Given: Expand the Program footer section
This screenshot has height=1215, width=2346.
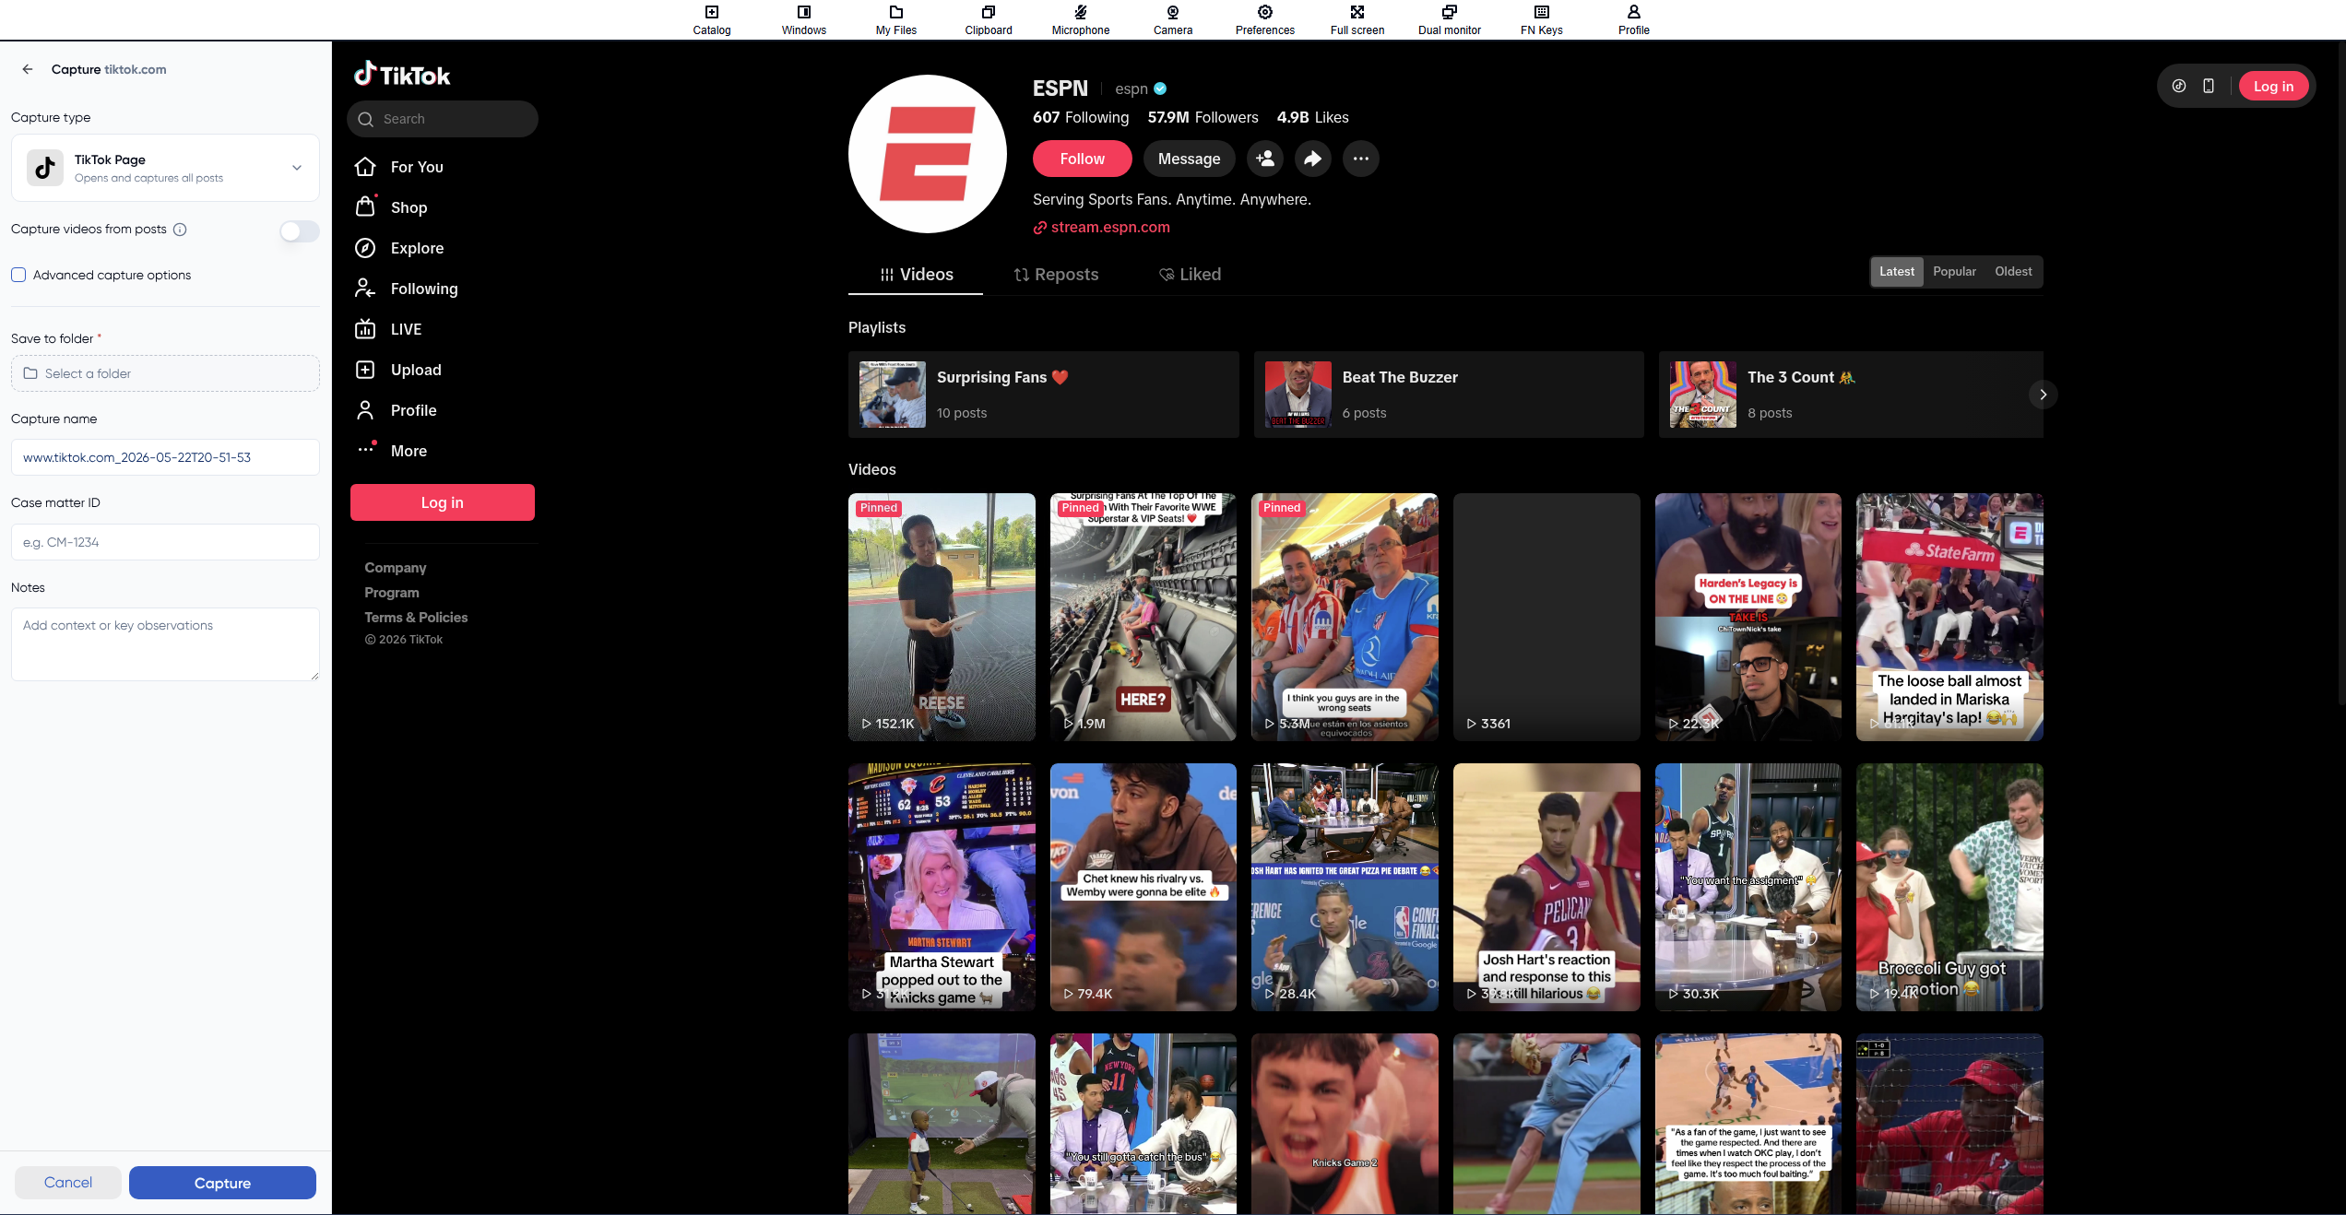Looking at the screenshot, I should [392, 593].
